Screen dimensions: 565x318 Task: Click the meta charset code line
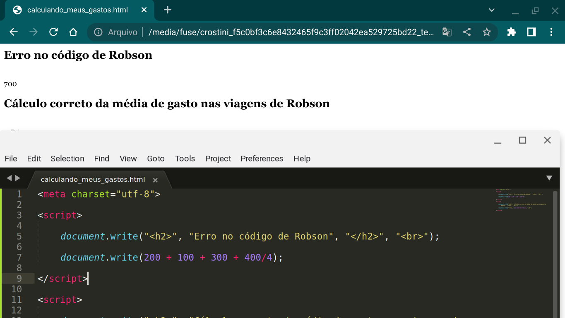tap(99, 194)
